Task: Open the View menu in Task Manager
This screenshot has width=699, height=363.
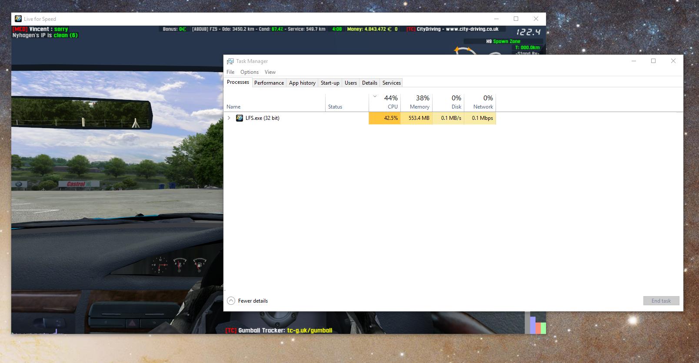Action: pyautogui.click(x=270, y=72)
